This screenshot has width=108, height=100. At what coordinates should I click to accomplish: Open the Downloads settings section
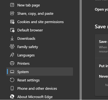tap(40, 38)
